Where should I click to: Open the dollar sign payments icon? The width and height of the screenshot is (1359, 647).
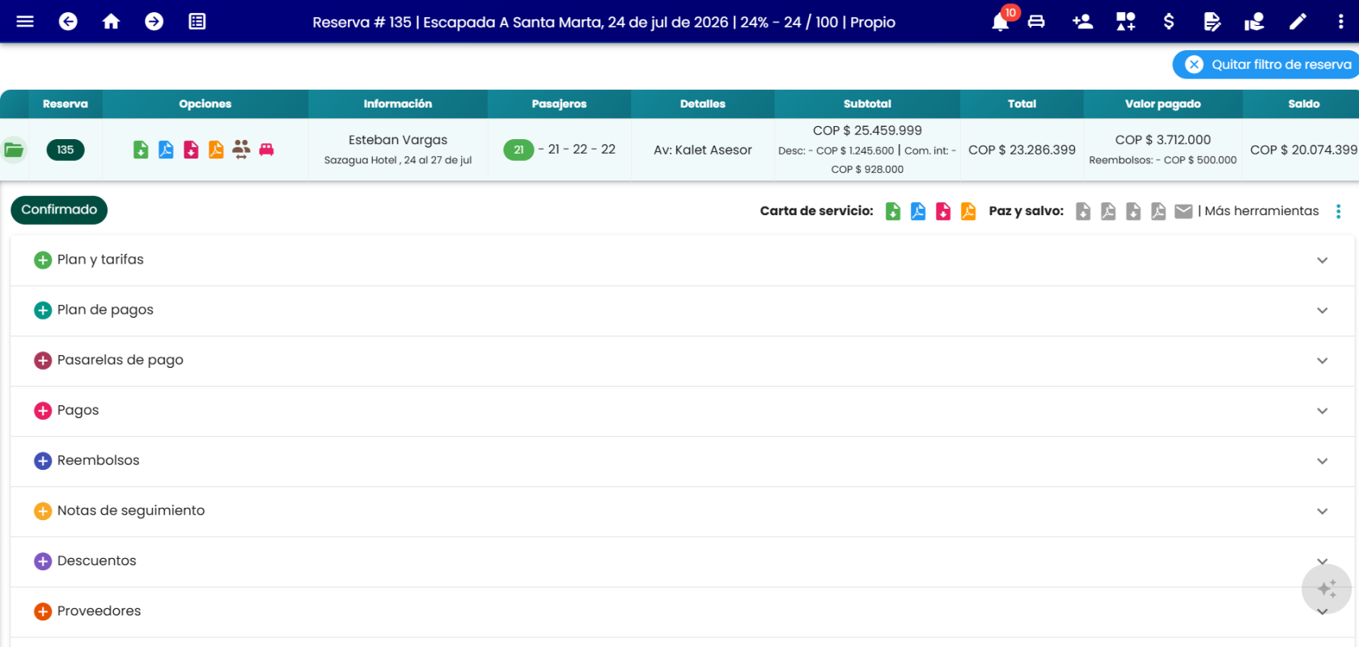click(1168, 22)
